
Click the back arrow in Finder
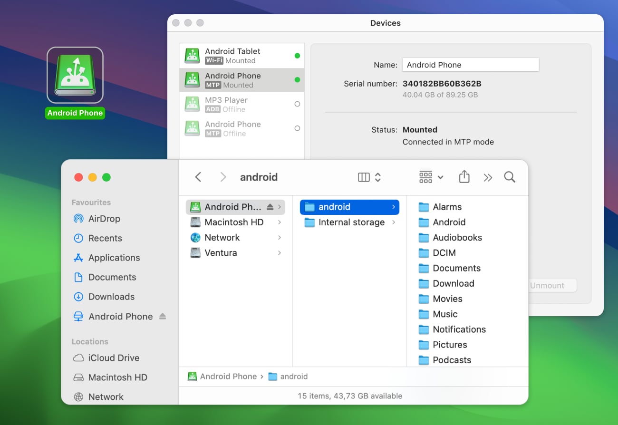coord(198,176)
